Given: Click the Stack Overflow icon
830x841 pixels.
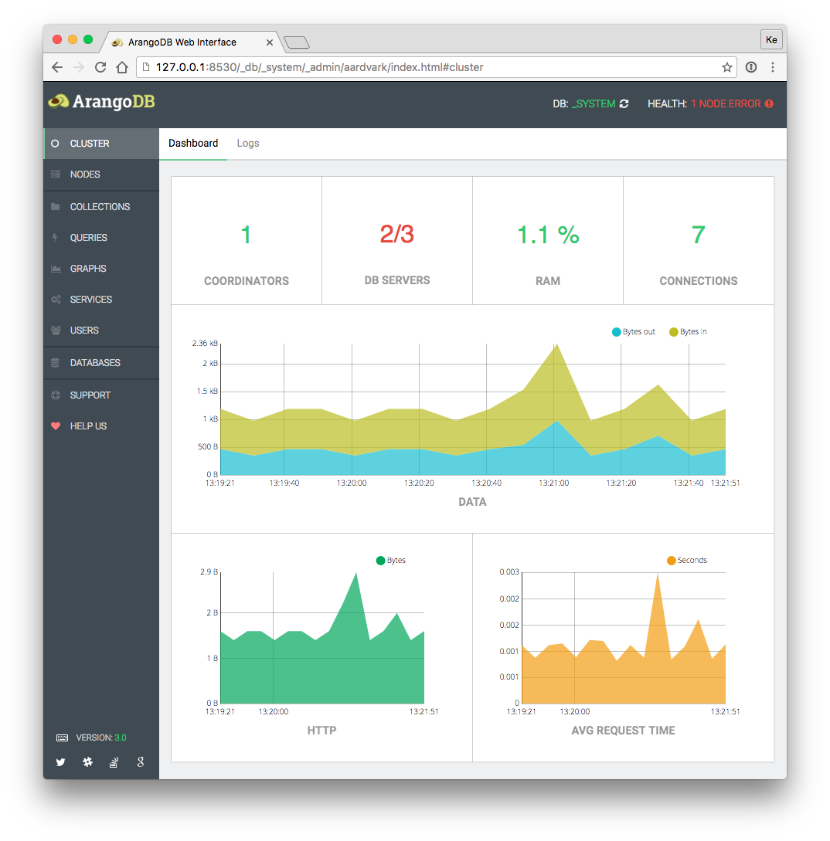Looking at the screenshot, I should pyautogui.click(x=114, y=762).
